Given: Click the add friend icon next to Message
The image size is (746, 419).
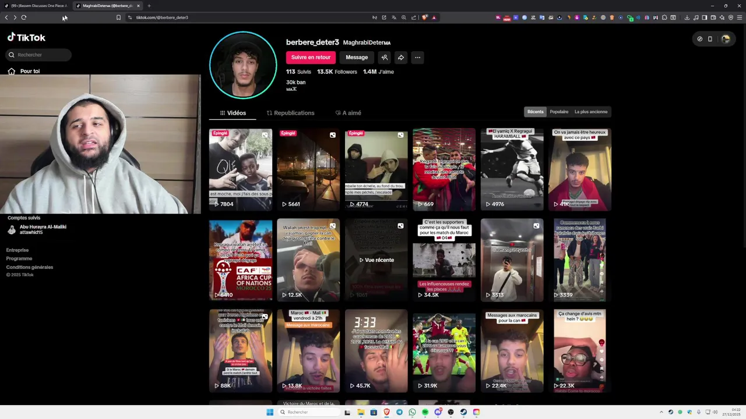Looking at the screenshot, I should click(384, 57).
